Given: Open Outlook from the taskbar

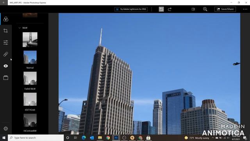Looking at the screenshot, I should tap(92, 137).
